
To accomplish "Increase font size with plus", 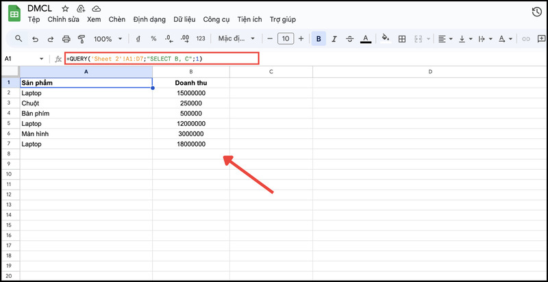I will pos(301,39).
